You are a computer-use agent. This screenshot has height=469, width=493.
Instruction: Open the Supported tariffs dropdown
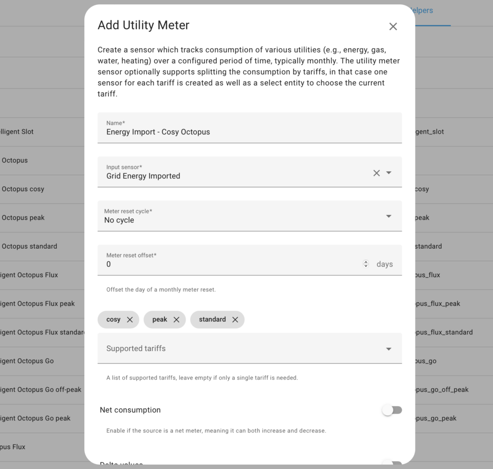point(250,348)
